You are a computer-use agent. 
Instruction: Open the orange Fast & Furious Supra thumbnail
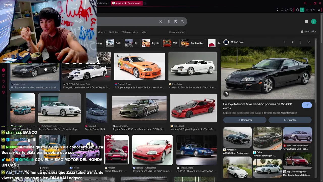pos(140,66)
